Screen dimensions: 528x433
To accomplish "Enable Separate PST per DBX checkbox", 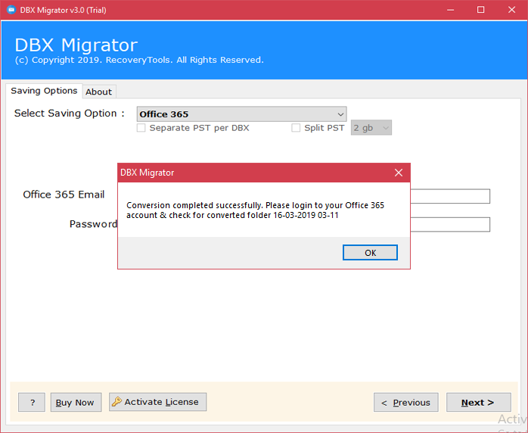I will 141,128.
